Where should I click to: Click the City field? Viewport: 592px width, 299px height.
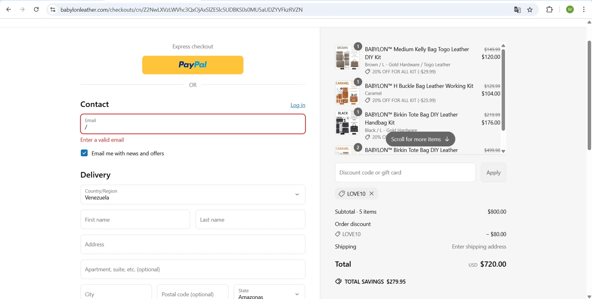pos(116,293)
